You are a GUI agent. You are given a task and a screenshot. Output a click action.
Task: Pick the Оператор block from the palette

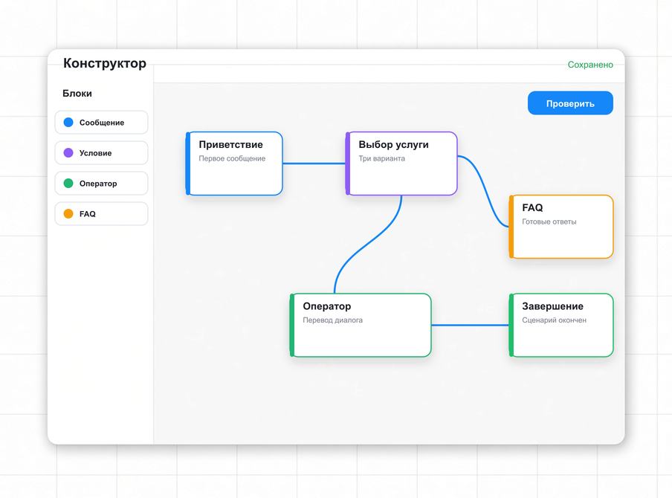tap(102, 183)
